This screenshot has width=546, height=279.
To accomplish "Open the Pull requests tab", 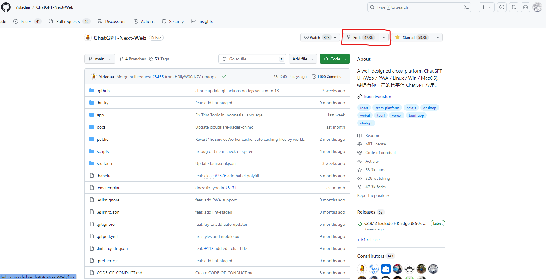I will pyautogui.click(x=69, y=21).
